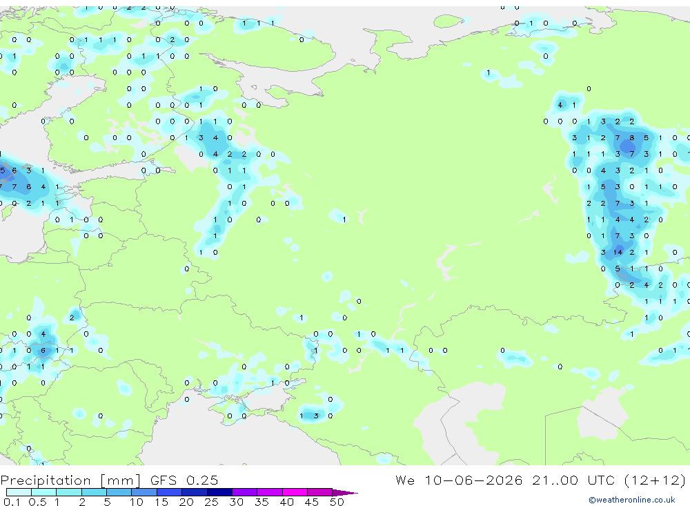Viewport: 690px width, 506px height.
Task: Click the '45' legend scale label
Action: (312, 502)
